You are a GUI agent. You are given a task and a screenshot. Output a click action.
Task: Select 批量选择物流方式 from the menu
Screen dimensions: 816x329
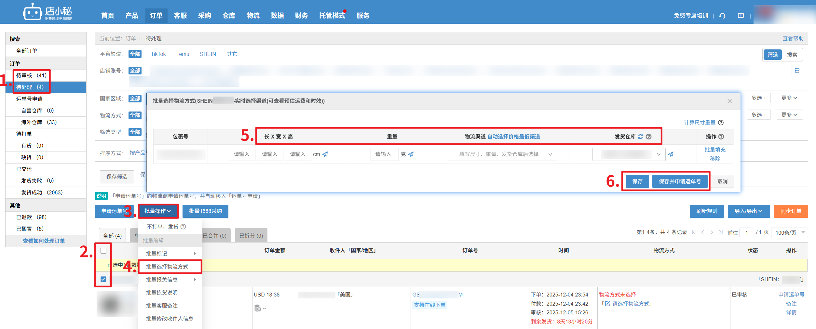coord(167,267)
